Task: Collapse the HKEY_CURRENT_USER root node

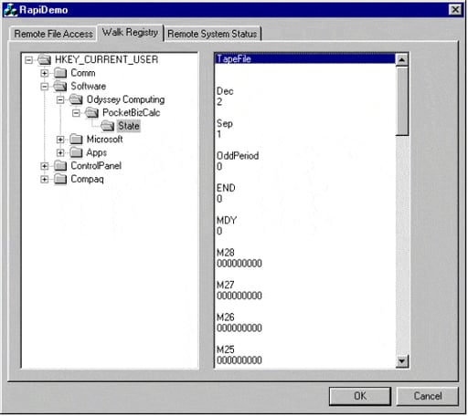Action: (28, 60)
